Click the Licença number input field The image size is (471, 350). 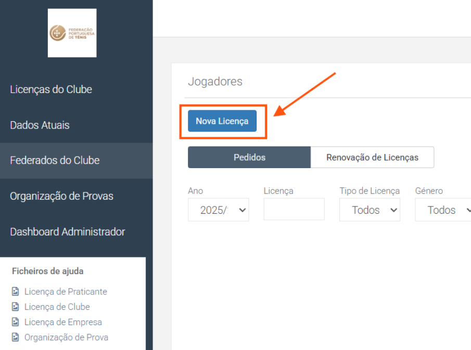click(294, 210)
